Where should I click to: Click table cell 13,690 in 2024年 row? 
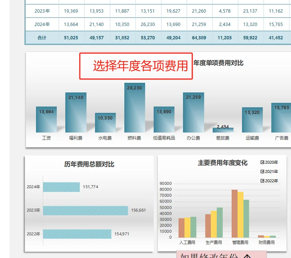click(173, 25)
